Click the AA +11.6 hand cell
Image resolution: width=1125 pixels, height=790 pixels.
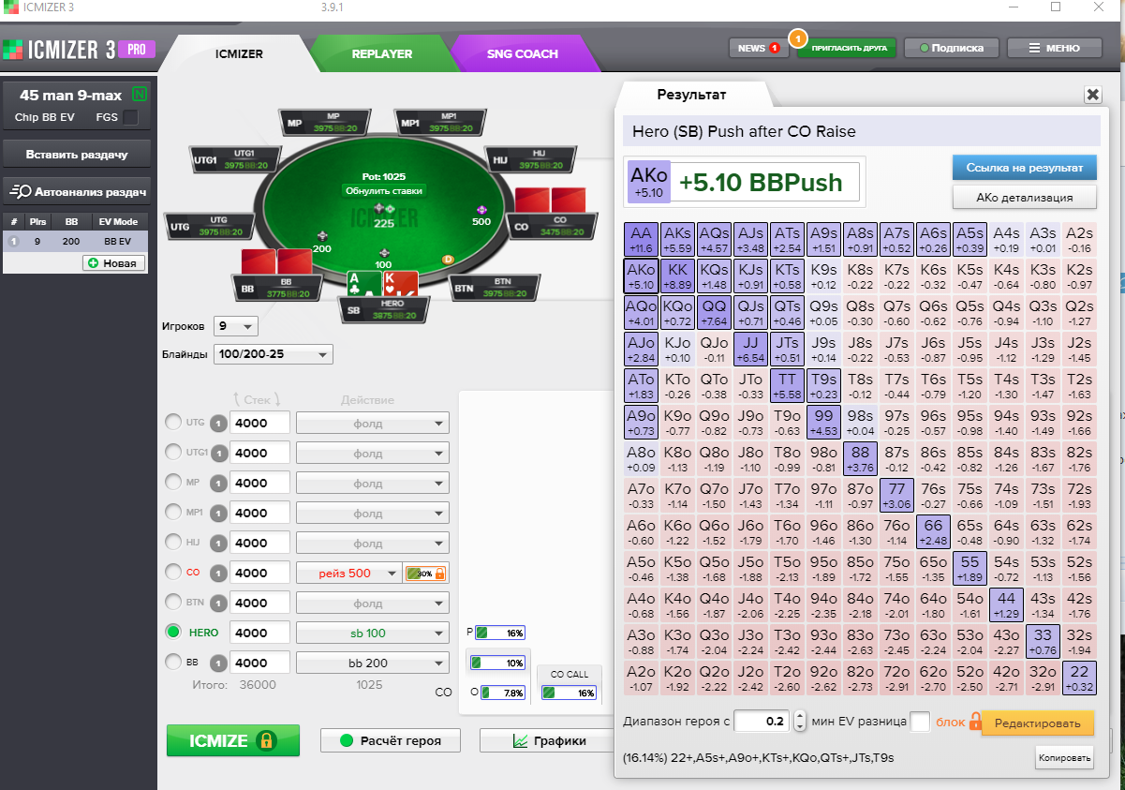pyautogui.click(x=641, y=239)
